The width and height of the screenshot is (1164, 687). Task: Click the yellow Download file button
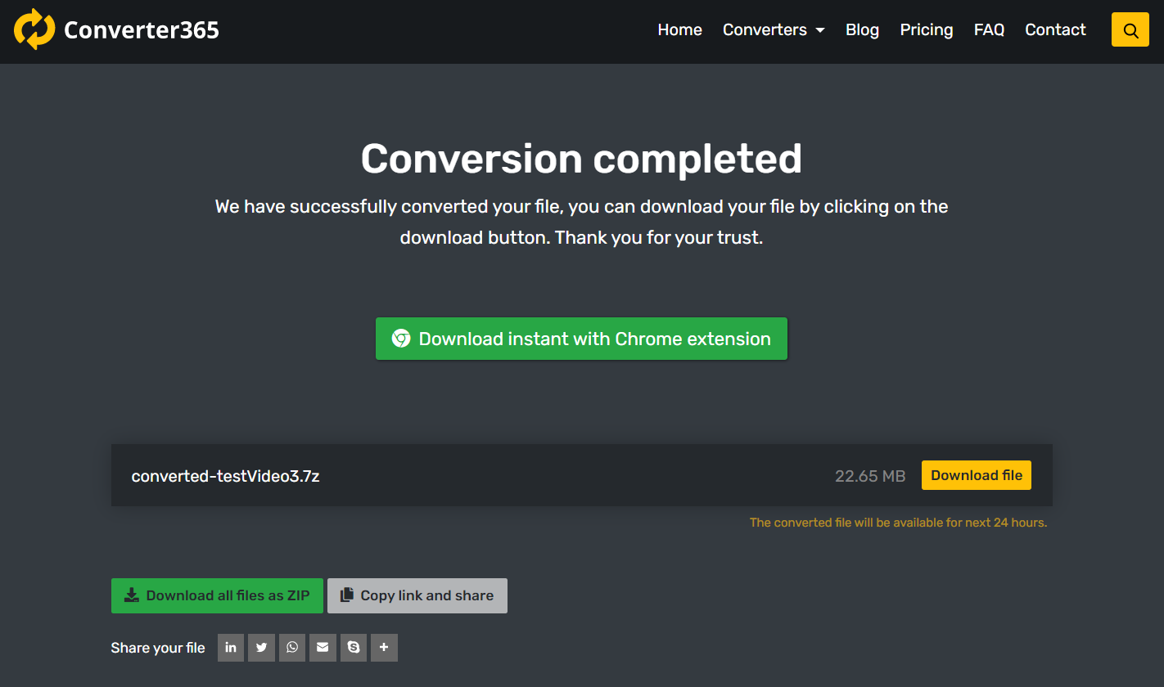click(976, 475)
